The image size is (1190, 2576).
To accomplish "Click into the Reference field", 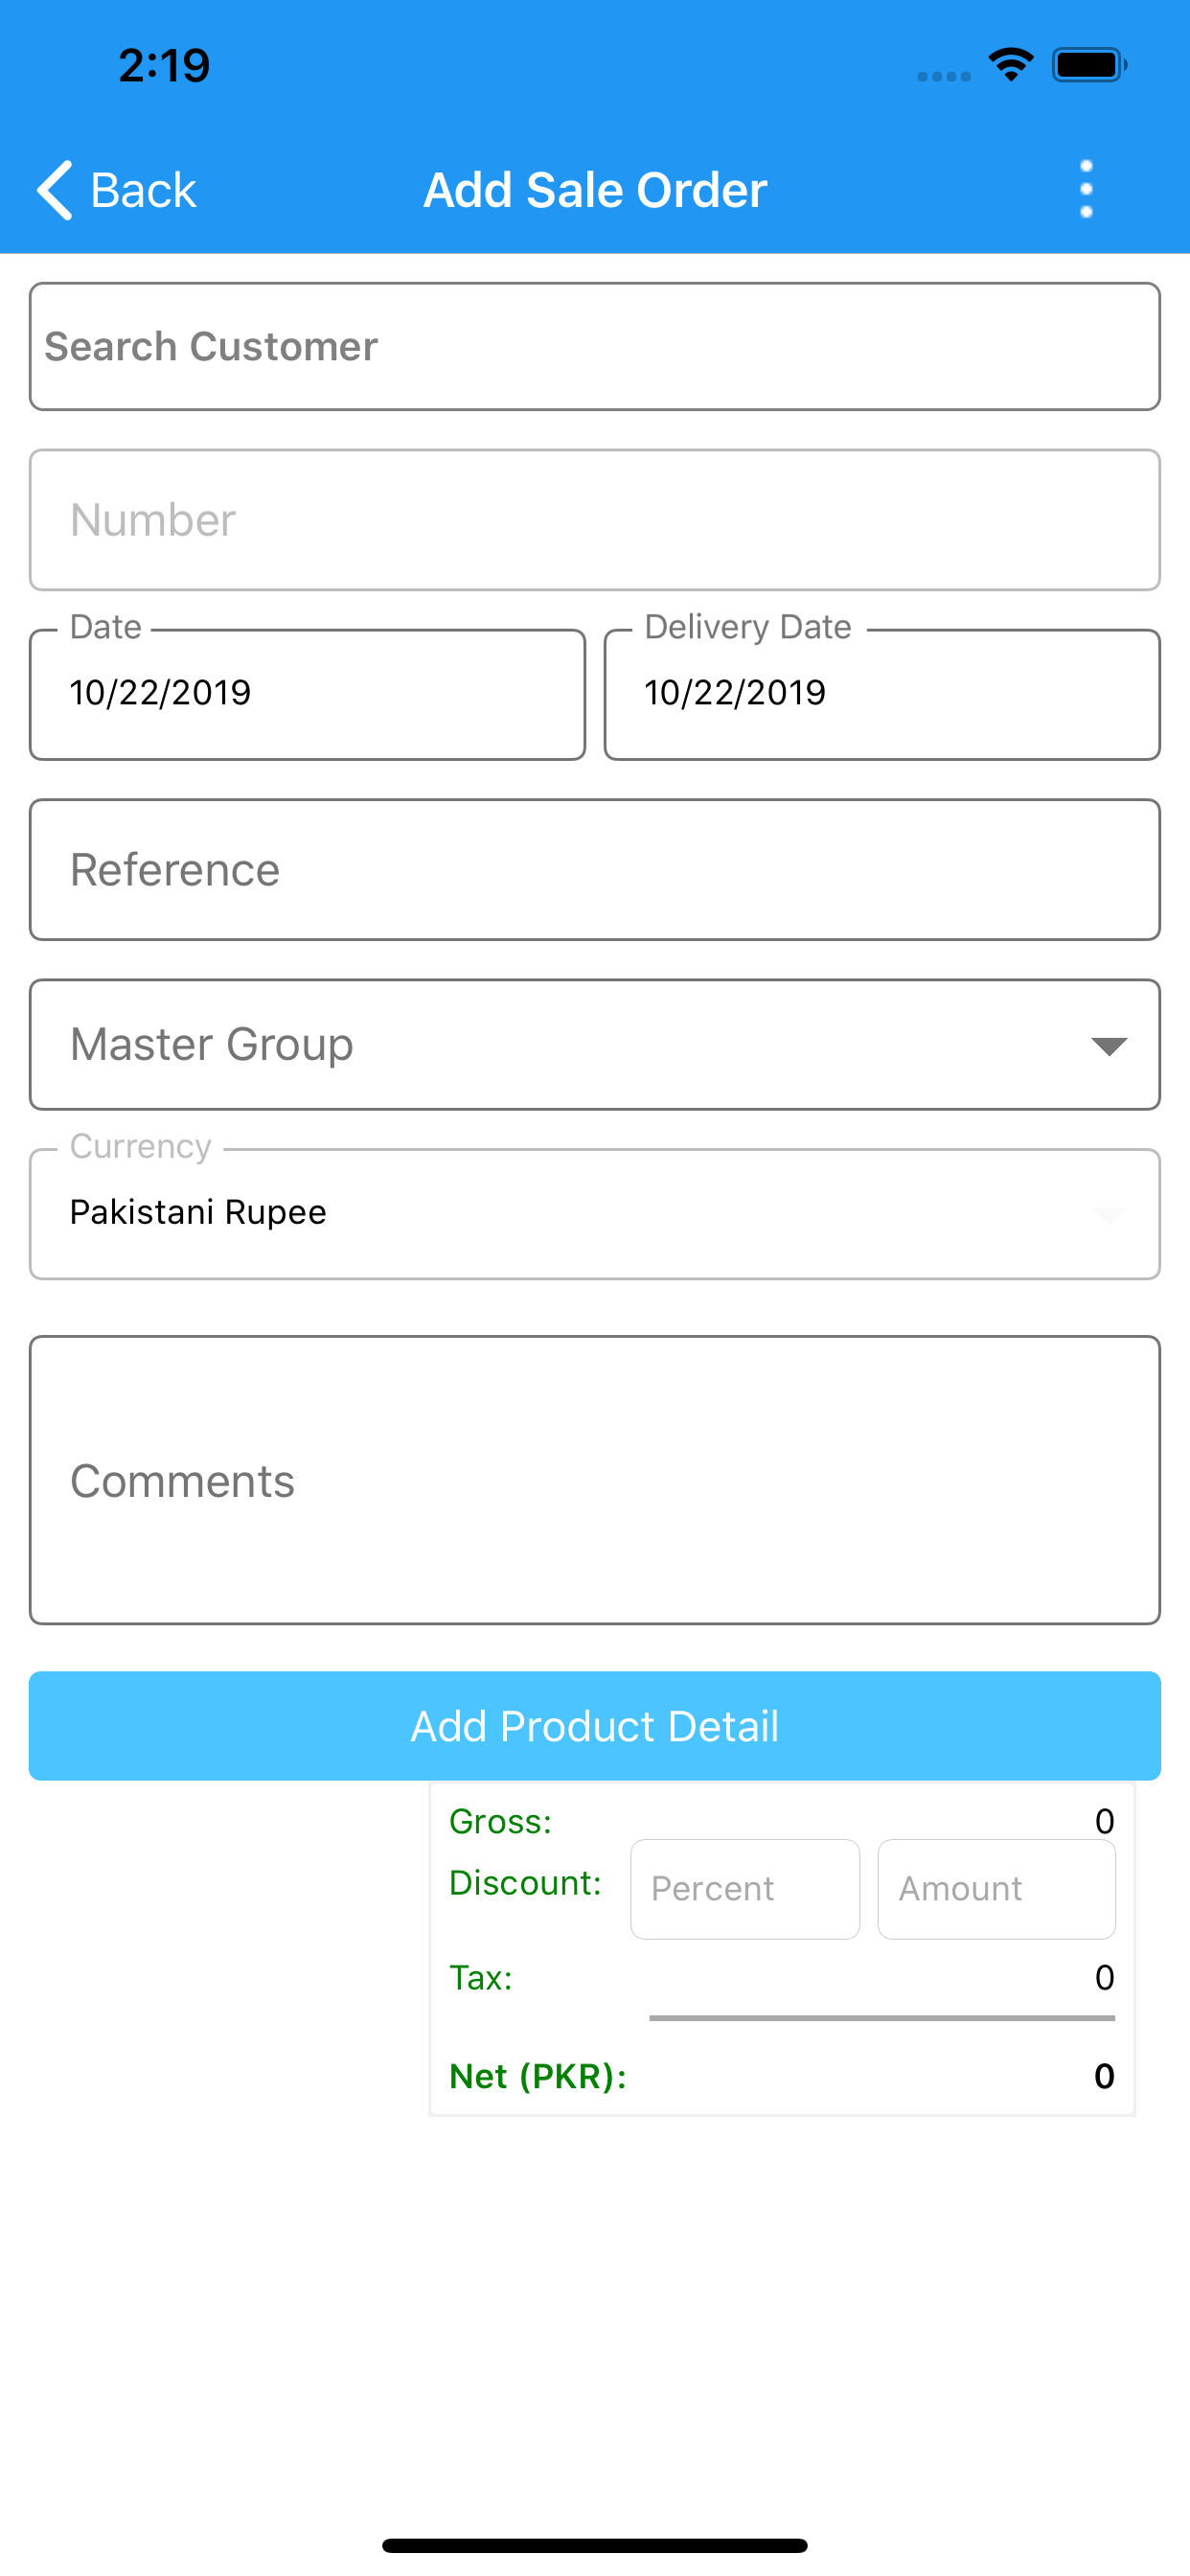I will click(594, 870).
